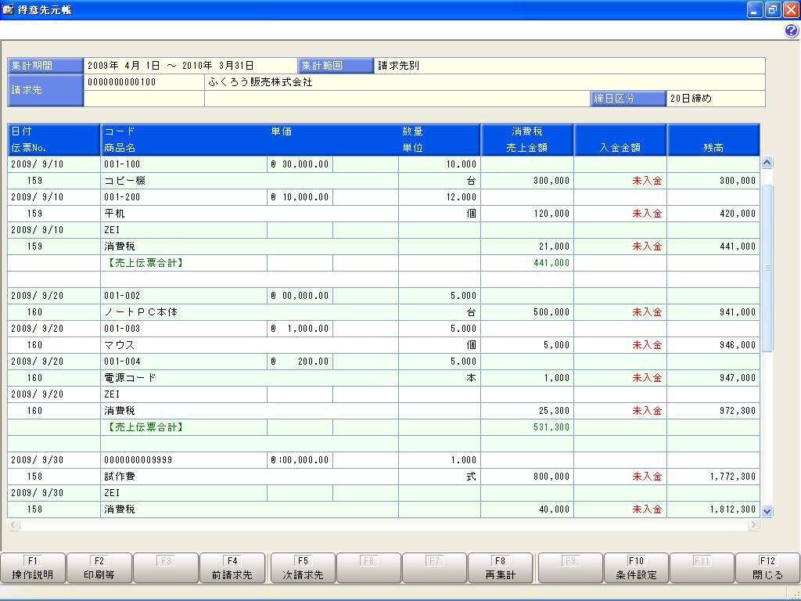Screen dimensions: 801x601
Task: Click product code 001-004
Action: 122,362
